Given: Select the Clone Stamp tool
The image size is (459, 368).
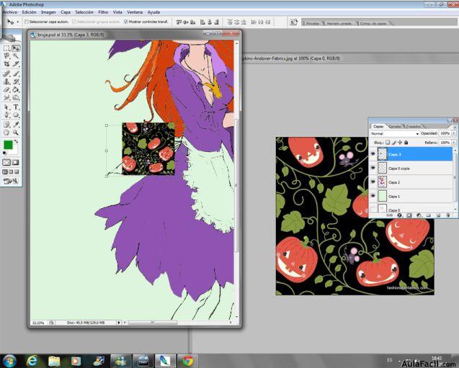Looking at the screenshot, I should 6,81.
